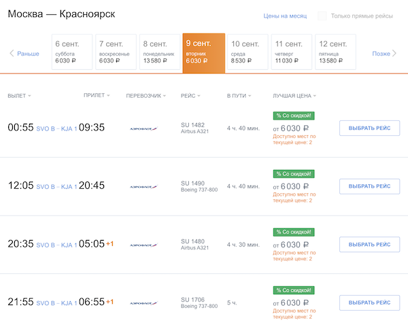This screenshot has width=408, height=331.
Task: Sort by Прилет column header
Action: coord(96,96)
